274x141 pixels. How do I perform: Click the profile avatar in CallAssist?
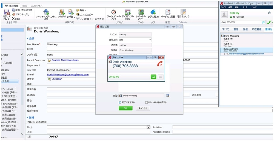tap(224, 15)
